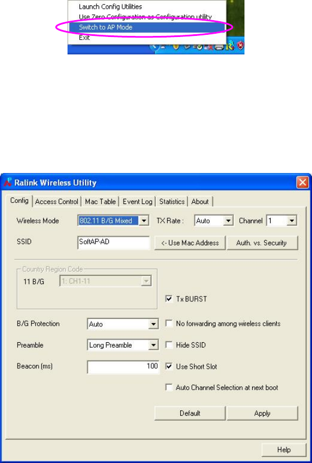Click the tray icon with red X
Screen dimensions: 312x463
click(210, 47)
